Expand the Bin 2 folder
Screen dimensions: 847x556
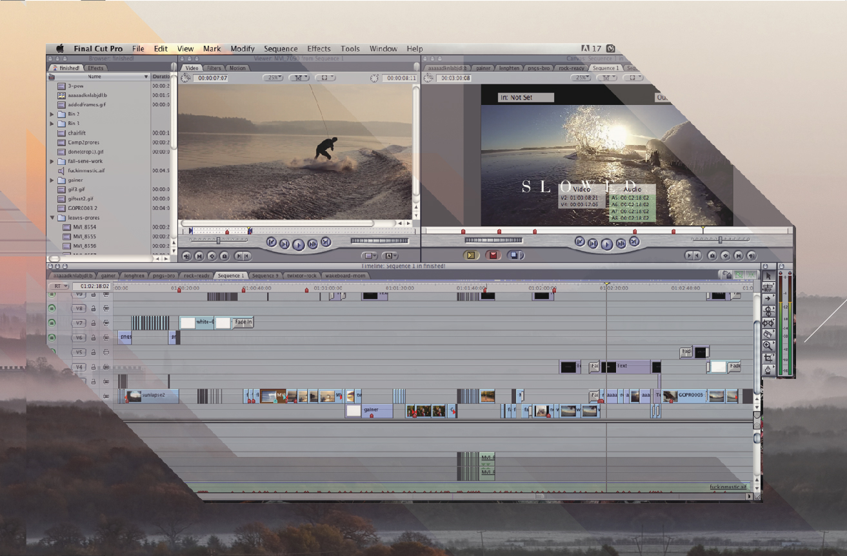[x=52, y=114]
